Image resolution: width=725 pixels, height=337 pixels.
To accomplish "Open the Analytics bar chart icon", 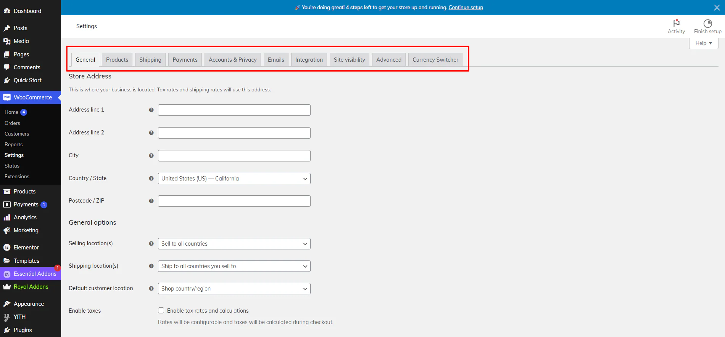I will pos(7,217).
